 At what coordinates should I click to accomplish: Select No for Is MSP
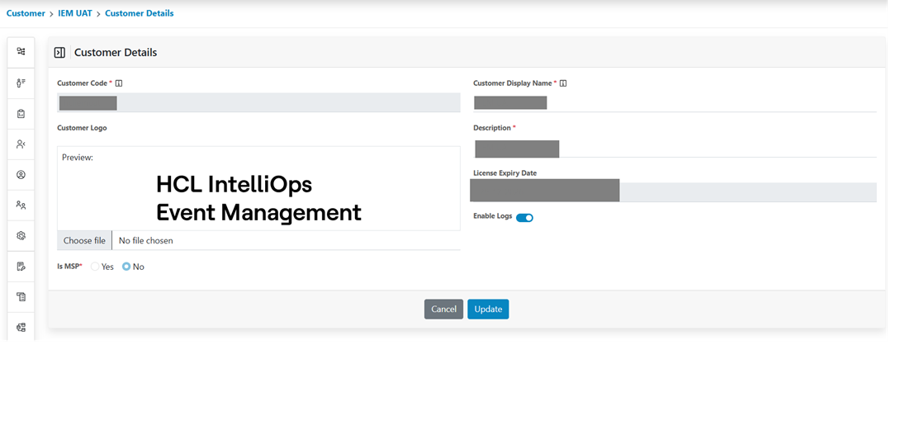126,267
